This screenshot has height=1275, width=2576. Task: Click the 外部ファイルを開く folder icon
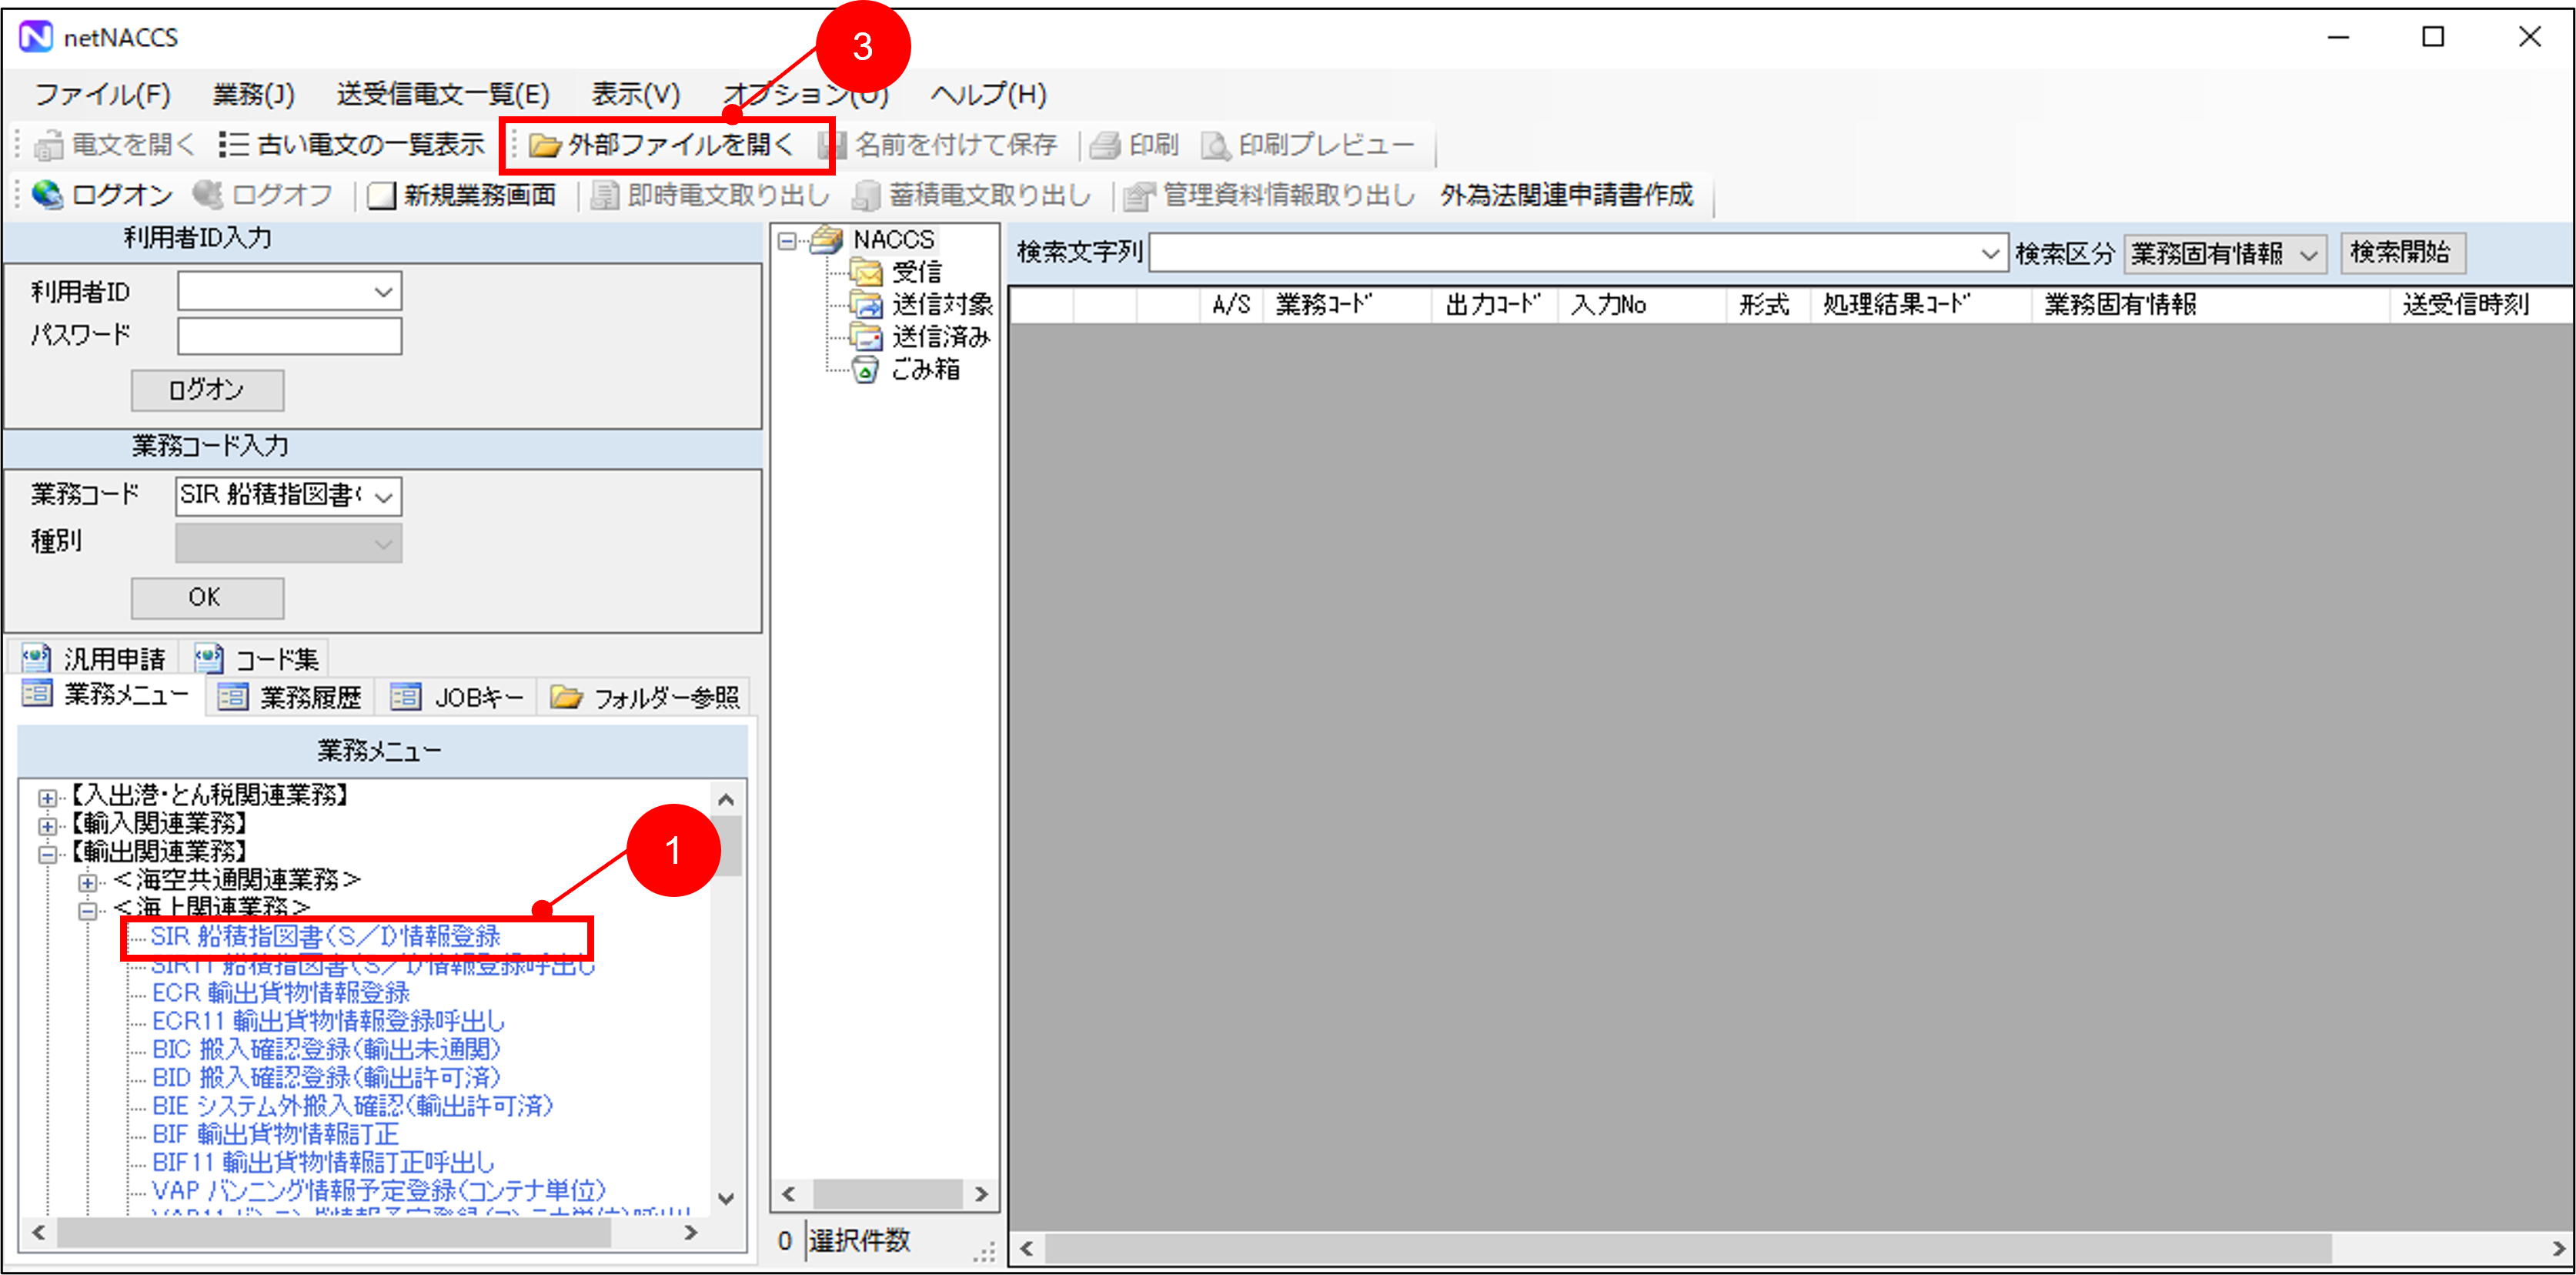coord(544,146)
